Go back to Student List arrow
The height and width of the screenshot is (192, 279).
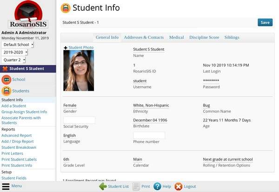103,186
